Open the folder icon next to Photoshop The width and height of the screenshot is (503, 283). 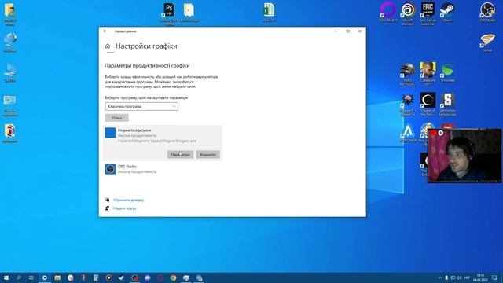pyautogui.click(x=189, y=13)
